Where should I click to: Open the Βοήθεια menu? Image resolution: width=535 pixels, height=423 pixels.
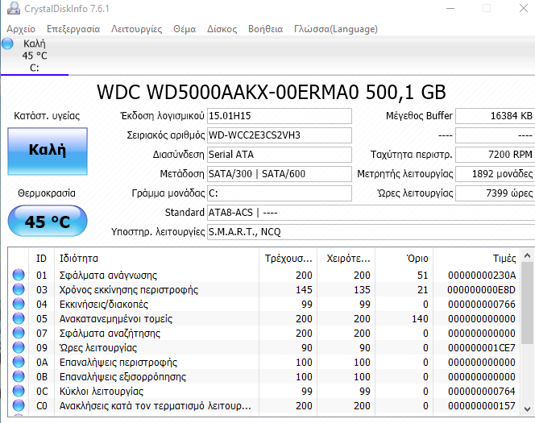click(265, 29)
